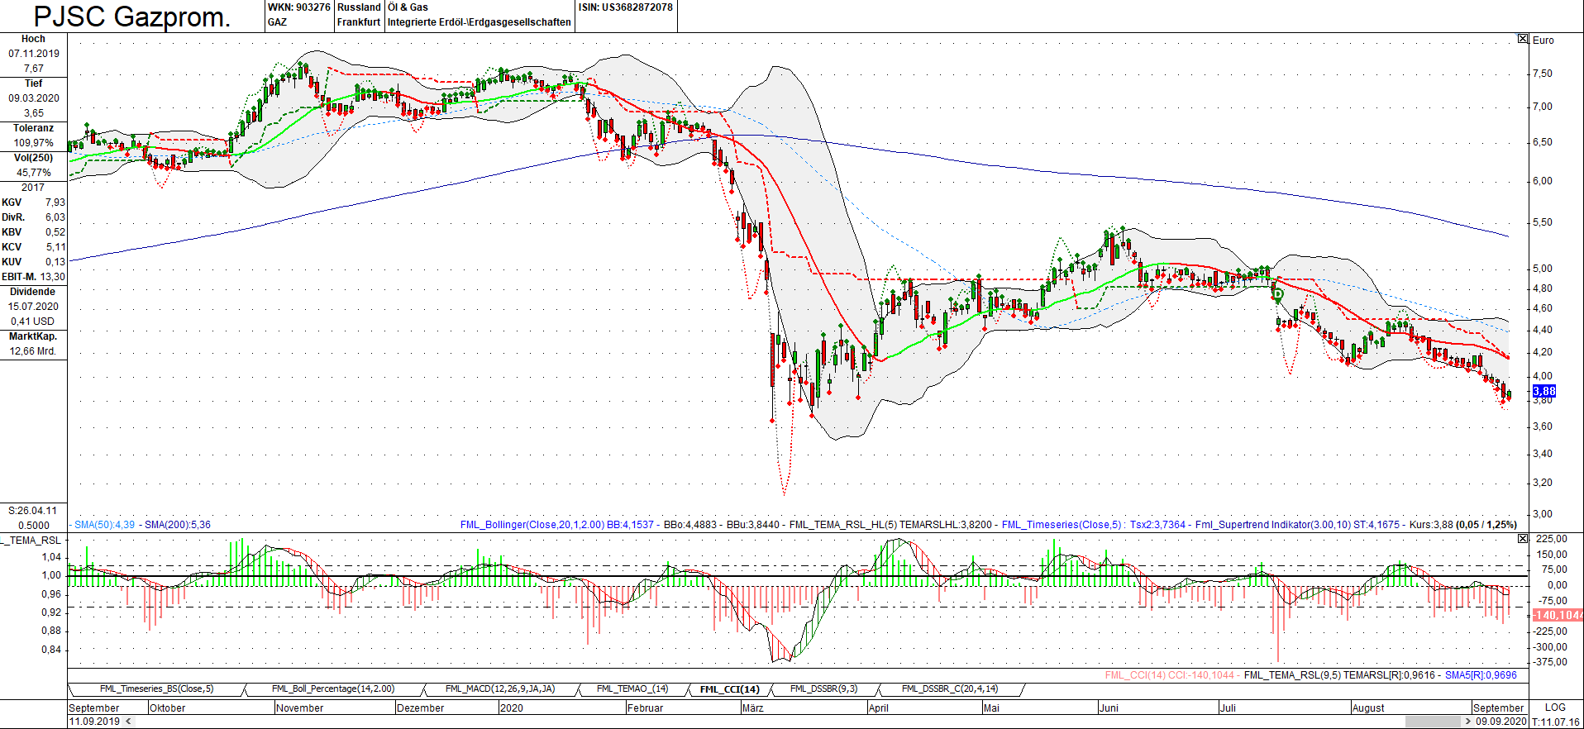This screenshot has height=729, width=1584.
Task: Click the WKN: 903276 field
Action: (298, 7)
